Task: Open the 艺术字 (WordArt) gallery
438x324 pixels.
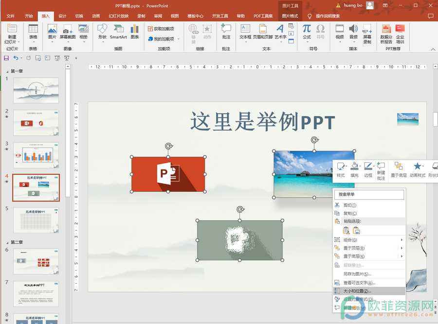Action: pos(280,33)
